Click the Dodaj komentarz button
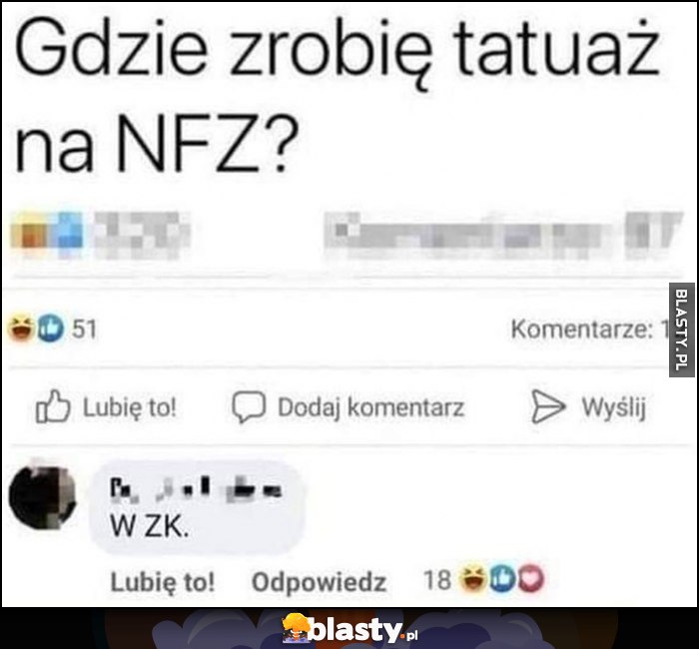This screenshot has height=649, width=699. coord(349,407)
